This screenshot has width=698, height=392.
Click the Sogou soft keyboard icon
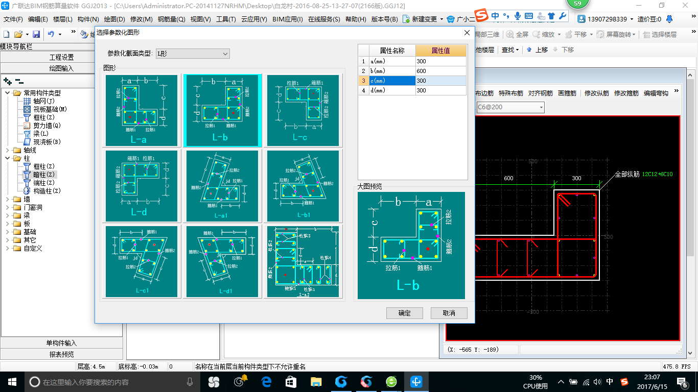pyautogui.click(x=528, y=16)
